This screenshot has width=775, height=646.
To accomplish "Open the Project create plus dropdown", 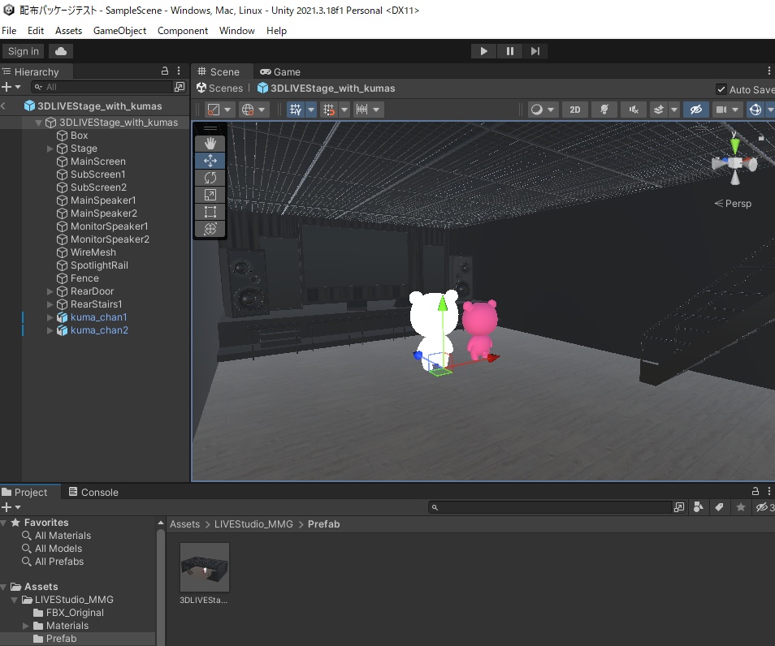I will coord(11,507).
